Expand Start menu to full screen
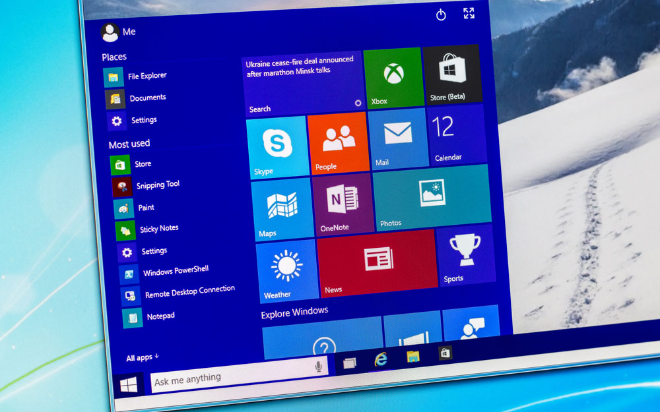The image size is (660, 412). [x=469, y=13]
